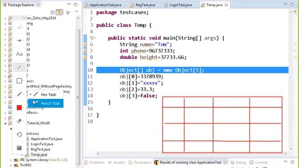Open the Package Explorer view menu arrow
The image size is (299, 168).
[x=76, y=12]
